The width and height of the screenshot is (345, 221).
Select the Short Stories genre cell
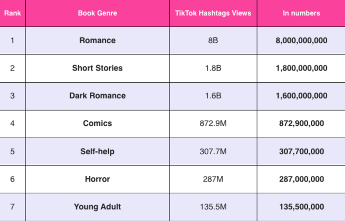coord(97,68)
